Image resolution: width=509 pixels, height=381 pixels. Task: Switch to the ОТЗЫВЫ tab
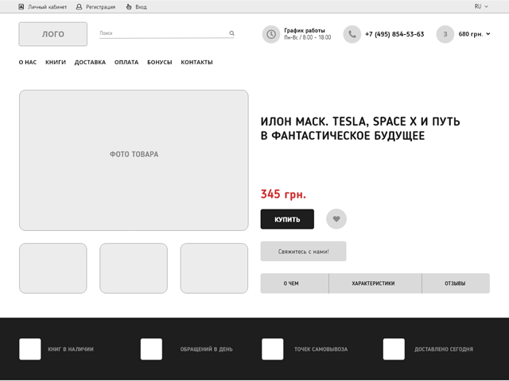[456, 283]
